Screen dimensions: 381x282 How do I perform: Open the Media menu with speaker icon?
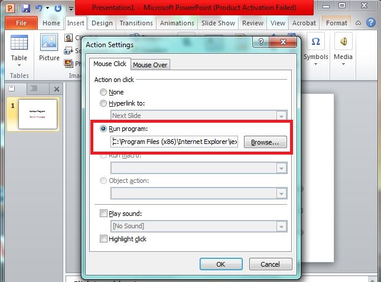tap(343, 49)
